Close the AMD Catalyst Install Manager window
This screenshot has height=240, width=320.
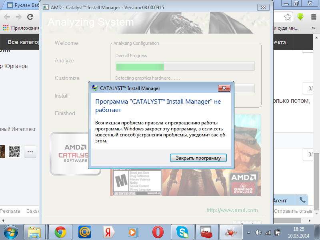click(x=263, y=8)
